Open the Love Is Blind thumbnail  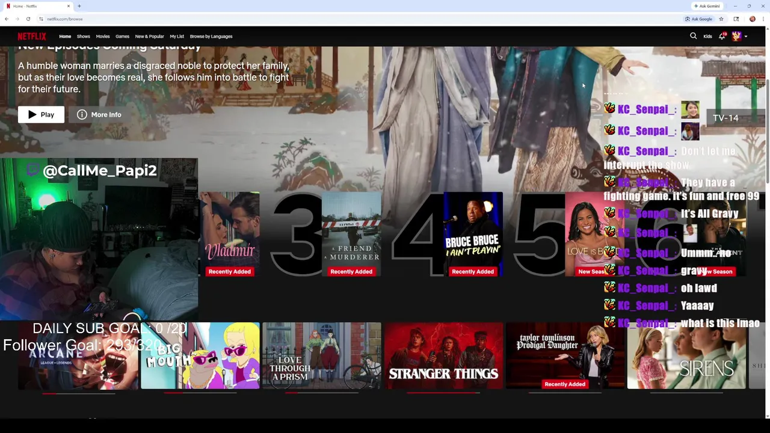594,235
